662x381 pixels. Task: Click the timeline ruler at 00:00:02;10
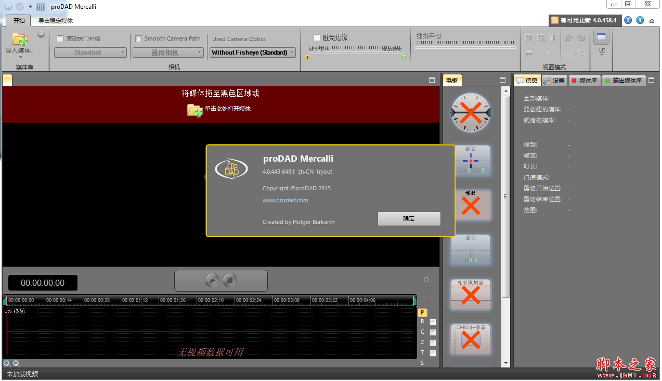pos(211,300)
